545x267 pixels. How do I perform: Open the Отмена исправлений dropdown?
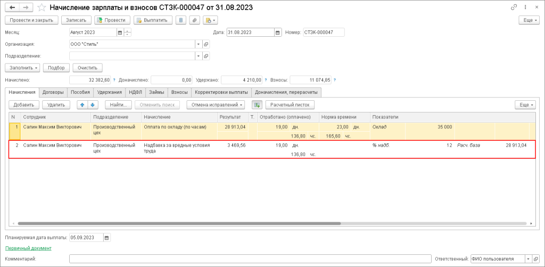coord(216,105)
